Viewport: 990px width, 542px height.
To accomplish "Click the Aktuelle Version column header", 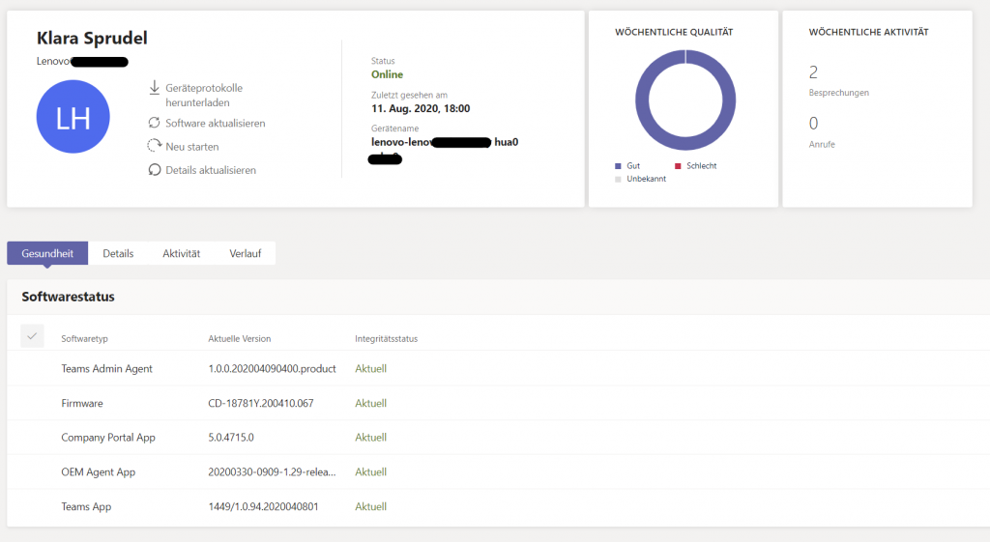I will tap(239, 339).
